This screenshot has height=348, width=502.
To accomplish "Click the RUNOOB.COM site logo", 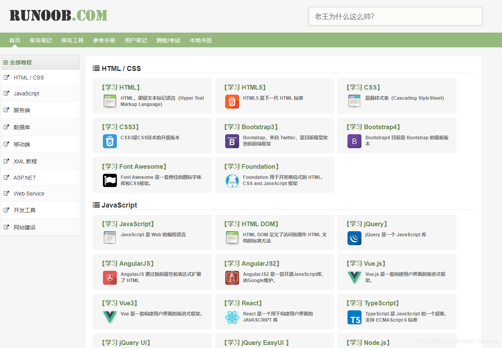I will coord(59,15).
